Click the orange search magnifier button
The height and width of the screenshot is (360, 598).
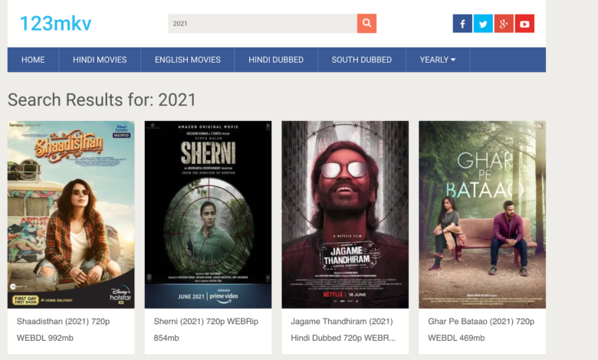tap(366, 23)
